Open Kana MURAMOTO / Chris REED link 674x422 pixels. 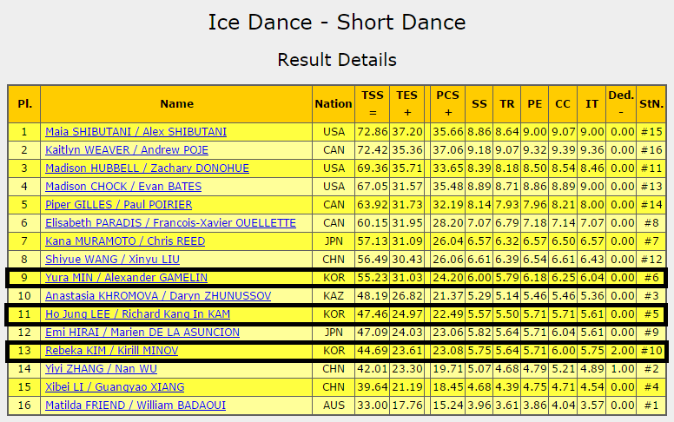pos(125,241)
